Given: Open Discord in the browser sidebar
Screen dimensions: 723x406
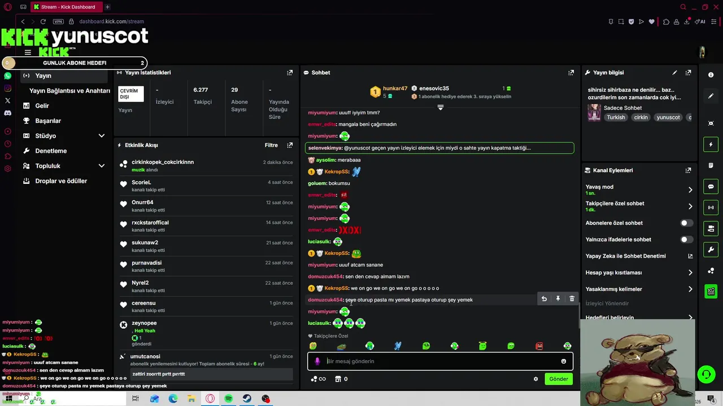Looking at the screenshot, I should coord(7,113).
